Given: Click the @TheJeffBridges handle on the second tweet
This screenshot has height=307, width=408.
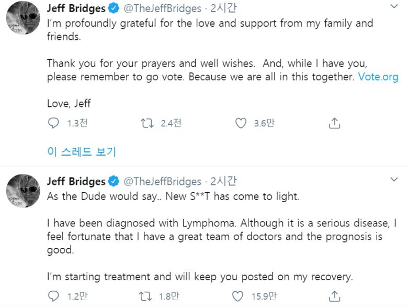Looking at the screenshot, I should tap(162, 181).
